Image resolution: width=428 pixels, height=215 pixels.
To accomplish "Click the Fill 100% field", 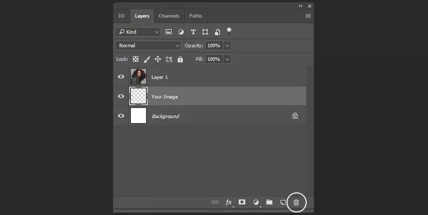I will pos(214,59).
